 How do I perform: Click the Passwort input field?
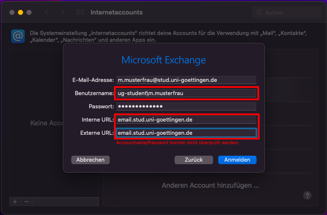coord(186,106)
